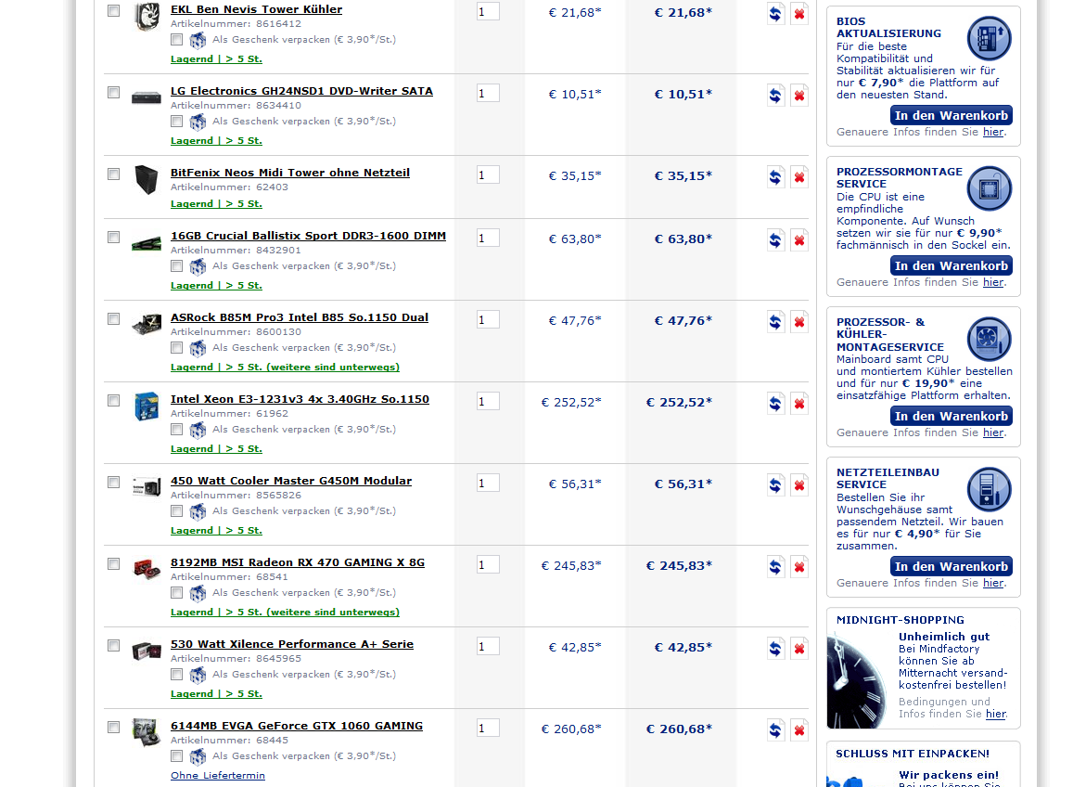Screen dimensions: 1073x787
Task: Delete MSI Radeon RX 470 GAMING X
Action: pyautogui.click(x=798, y=567)
